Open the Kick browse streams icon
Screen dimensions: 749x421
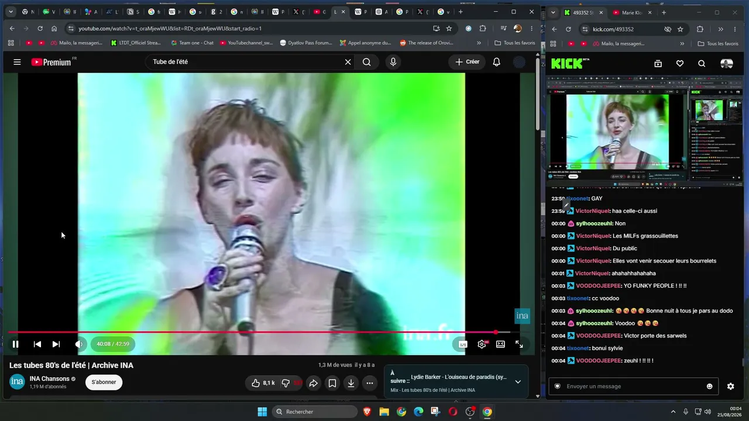658,64
